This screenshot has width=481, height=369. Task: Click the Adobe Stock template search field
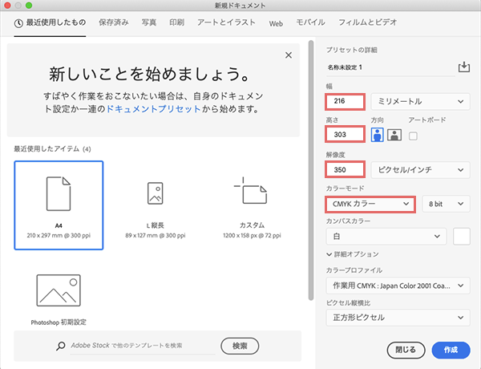[x=143, y=346]
